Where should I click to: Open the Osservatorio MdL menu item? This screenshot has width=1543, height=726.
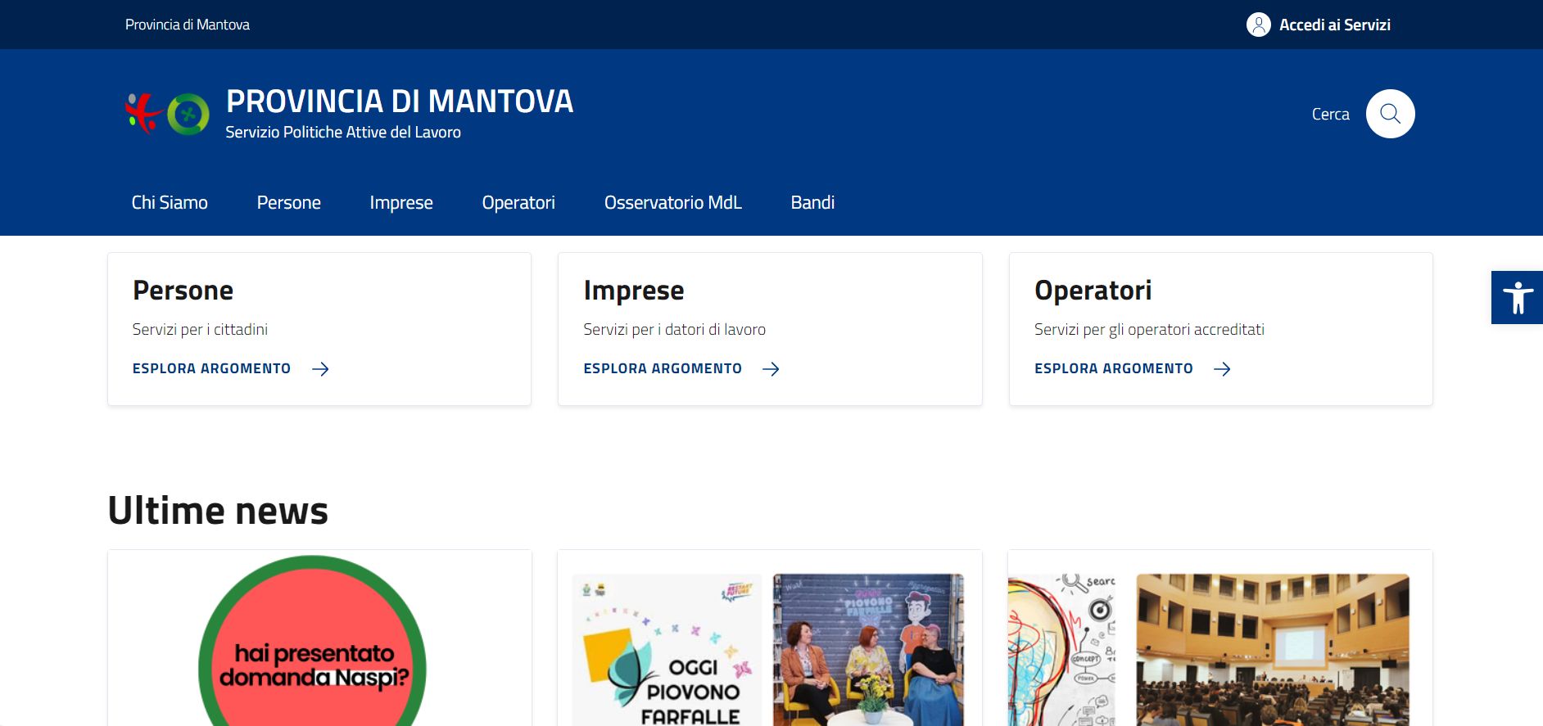[x=673, y=202]
